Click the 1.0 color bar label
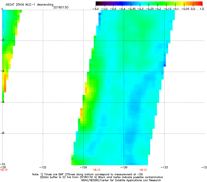Viewport: 207px width, 182px height. tap(202, 9)
